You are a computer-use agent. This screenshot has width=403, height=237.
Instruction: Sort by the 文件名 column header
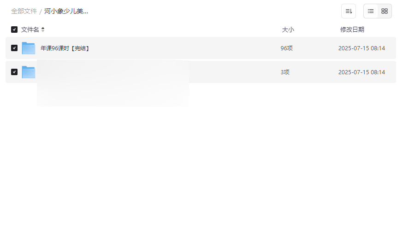(x=30, y=30)
